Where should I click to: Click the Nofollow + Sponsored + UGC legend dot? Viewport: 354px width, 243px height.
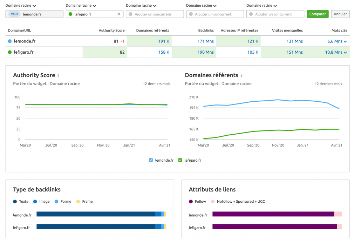tap(213, 201)
